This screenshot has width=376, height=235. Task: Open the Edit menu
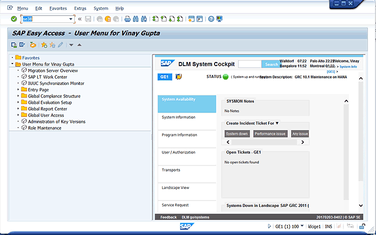pyautogui.click(x=39, y=8)
